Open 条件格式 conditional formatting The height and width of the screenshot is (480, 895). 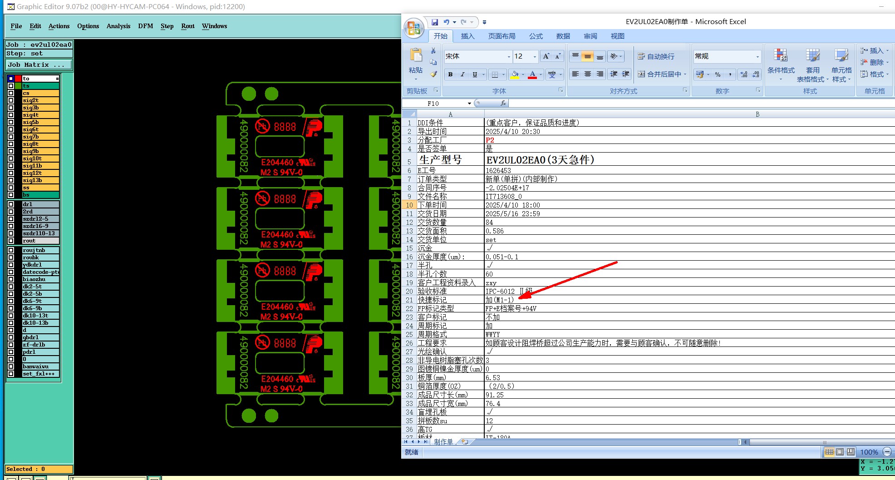(x=781, y=65)
